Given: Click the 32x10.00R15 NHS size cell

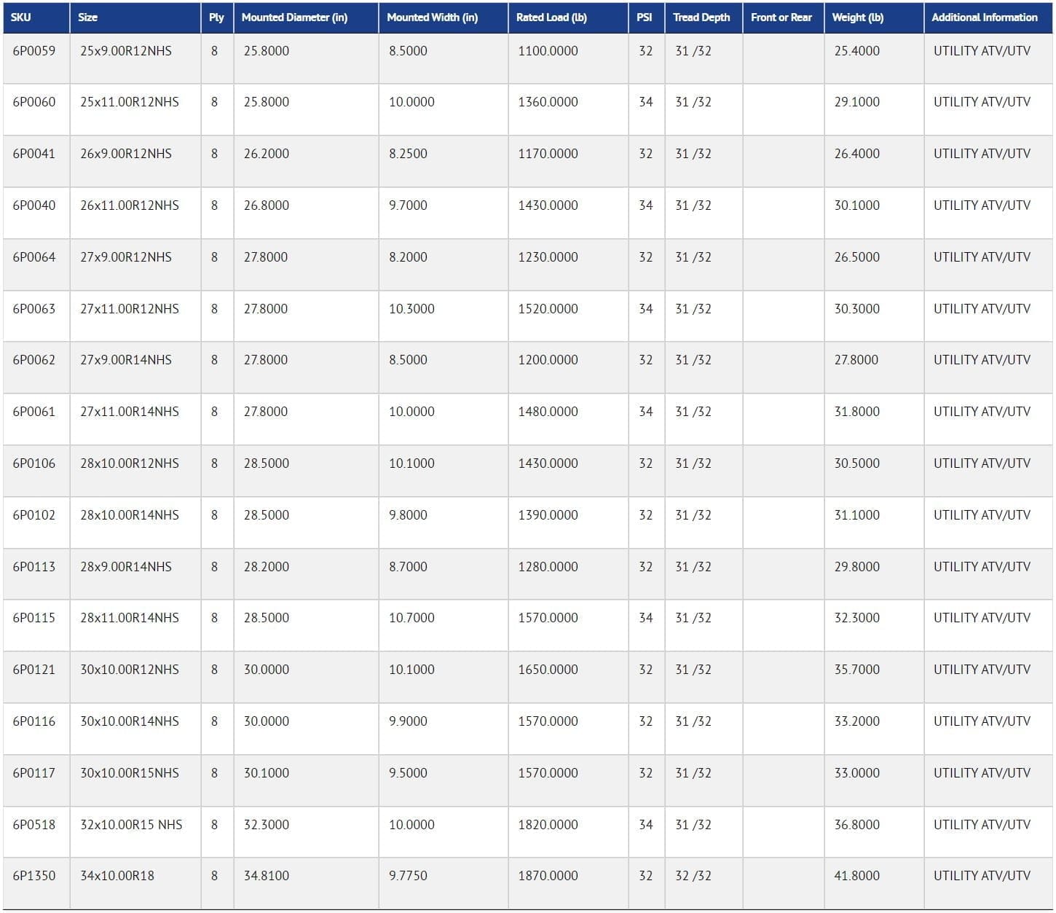Looking at the screenshot, I should [131, 825].
